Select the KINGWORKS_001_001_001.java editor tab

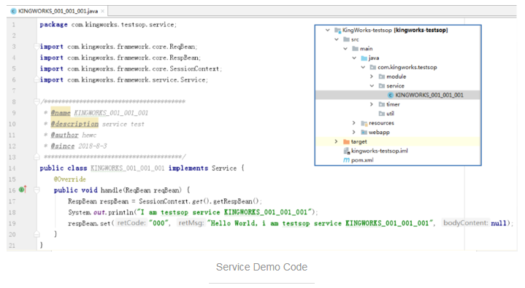[x=57, y=11]
